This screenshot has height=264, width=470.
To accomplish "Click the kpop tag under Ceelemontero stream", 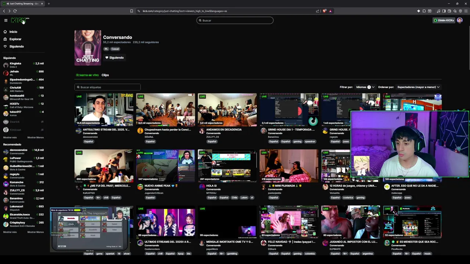I will [181, 254].
